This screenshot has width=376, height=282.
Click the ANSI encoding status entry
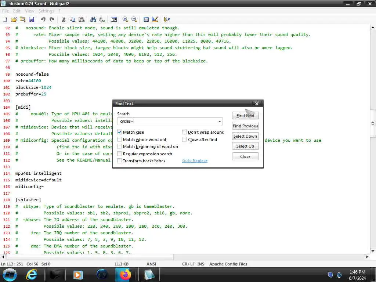(x=151, y=264)
